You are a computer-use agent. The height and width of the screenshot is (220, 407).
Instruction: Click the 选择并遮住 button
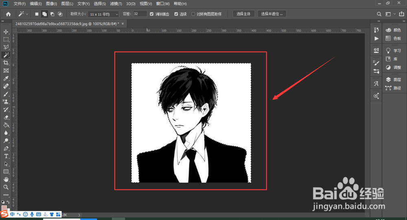click(x=272, y=14)
